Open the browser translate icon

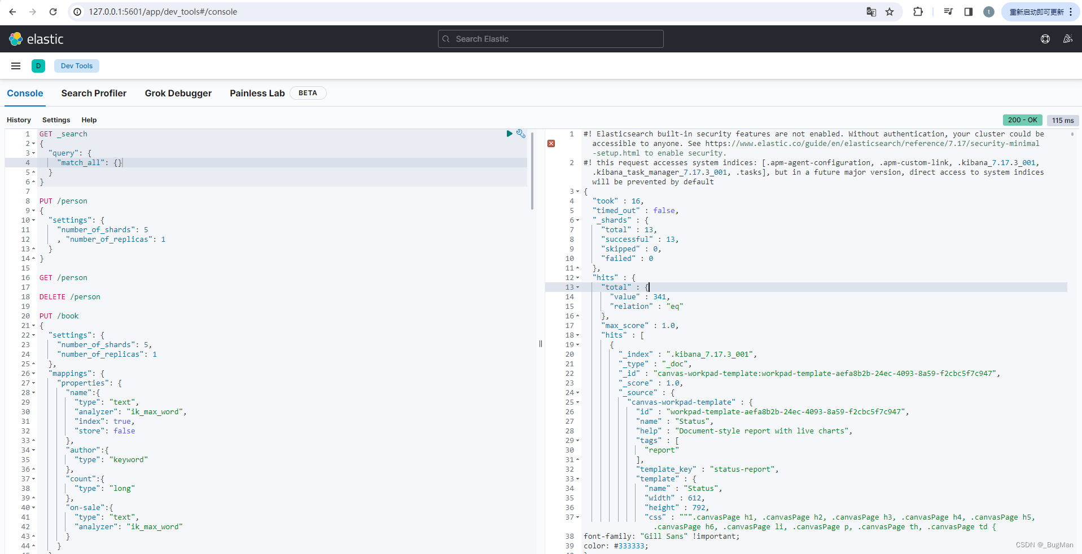coord(871,12)
